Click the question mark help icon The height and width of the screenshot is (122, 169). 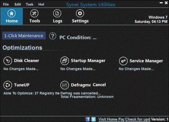click(x=53, y=36)
